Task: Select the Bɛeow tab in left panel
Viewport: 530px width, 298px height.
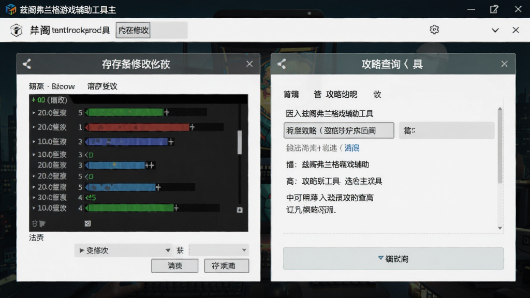Action: click(52, 86)
